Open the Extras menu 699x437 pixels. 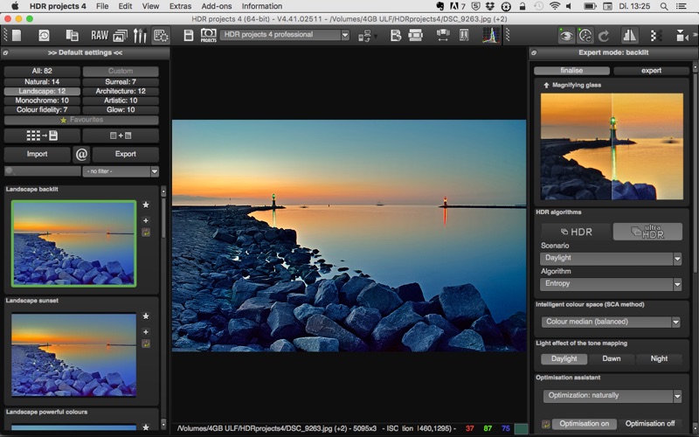(x=180, y=6)
